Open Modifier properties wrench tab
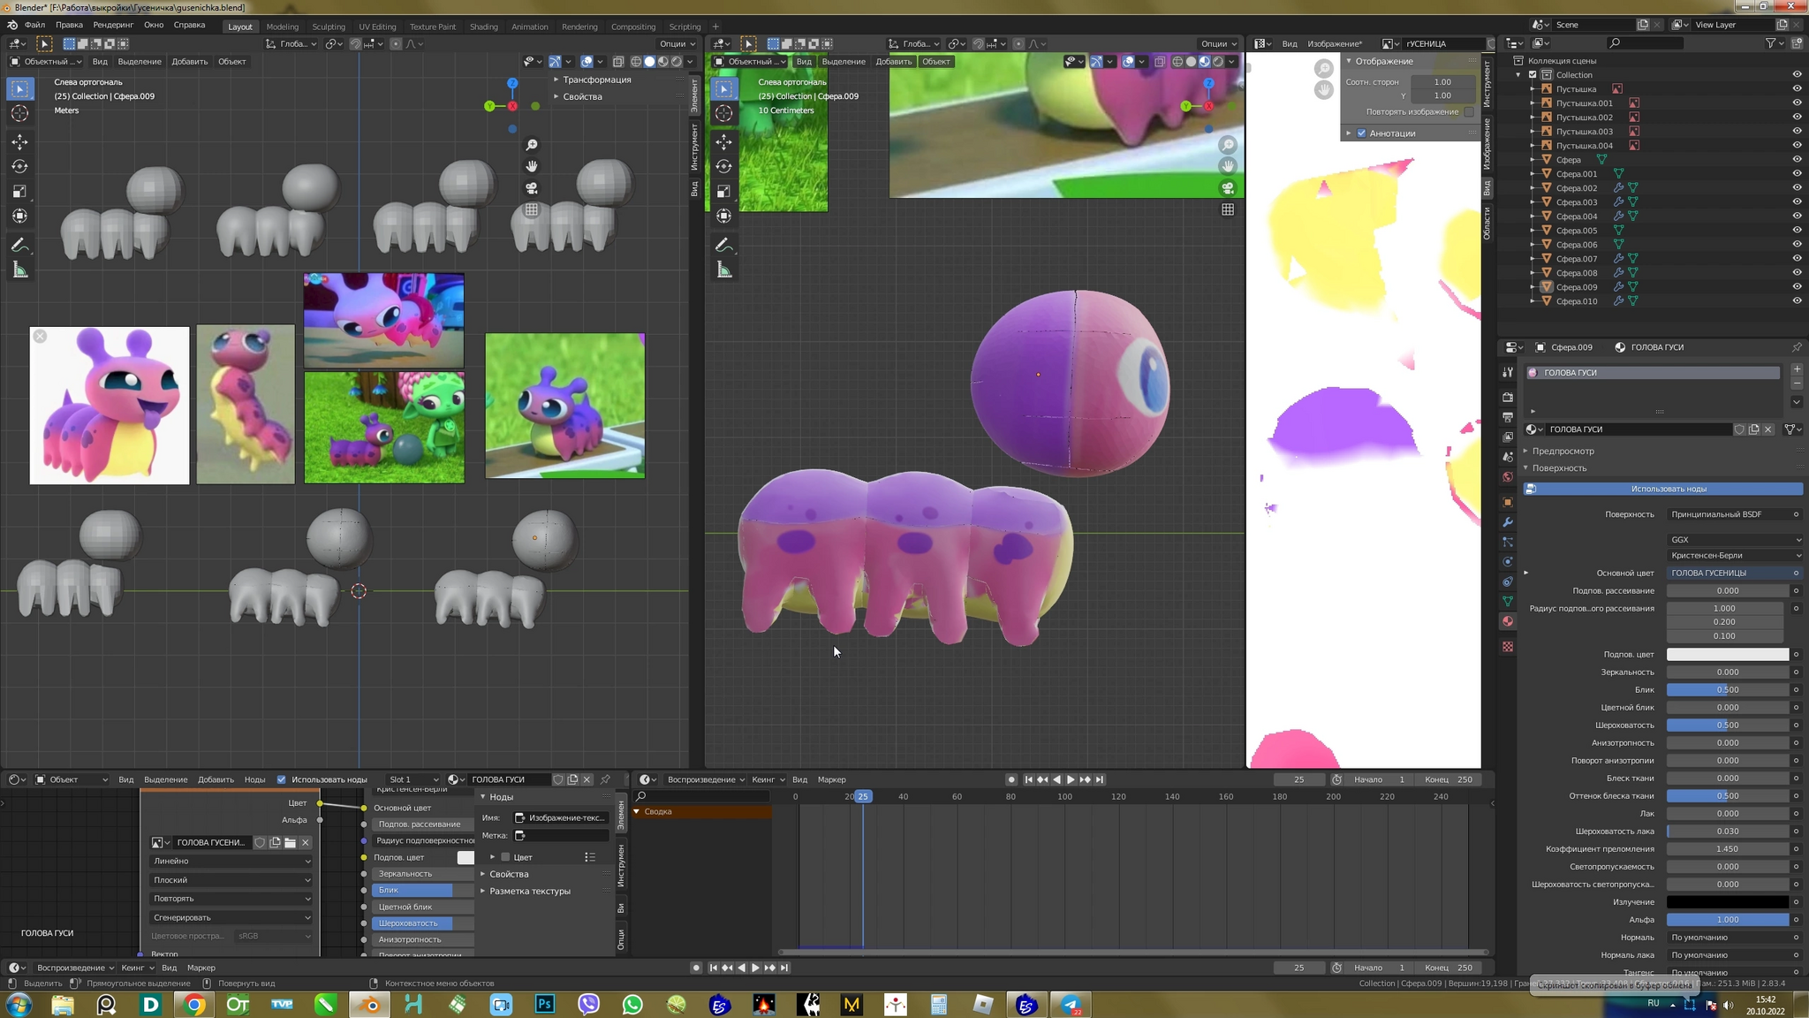1809x1018 pixels. click(x=1508, y=522)
